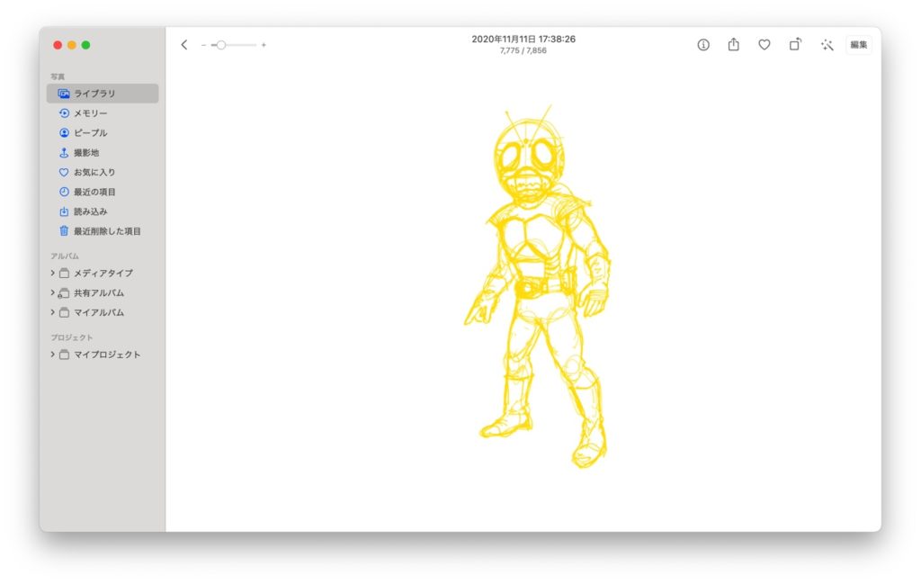Click the プロジェクト section header

72,337
